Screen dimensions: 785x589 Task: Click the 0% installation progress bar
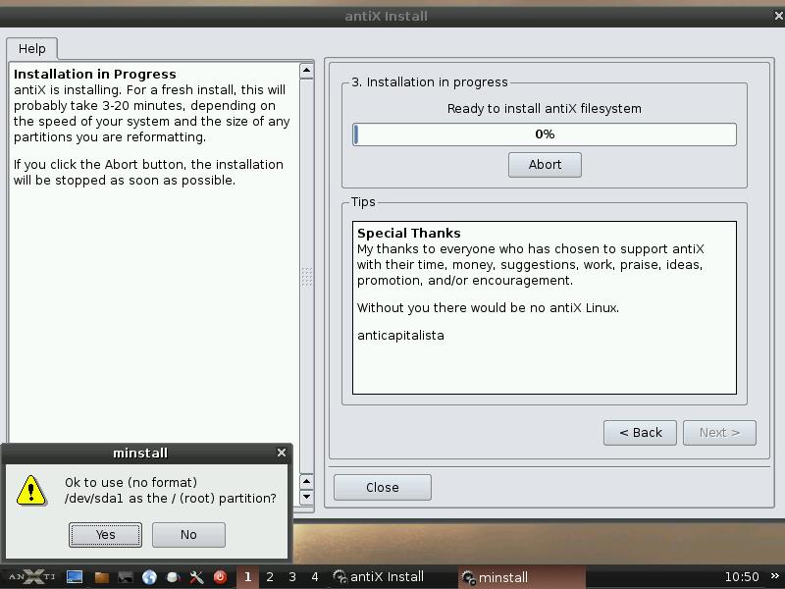coord(545,134)
